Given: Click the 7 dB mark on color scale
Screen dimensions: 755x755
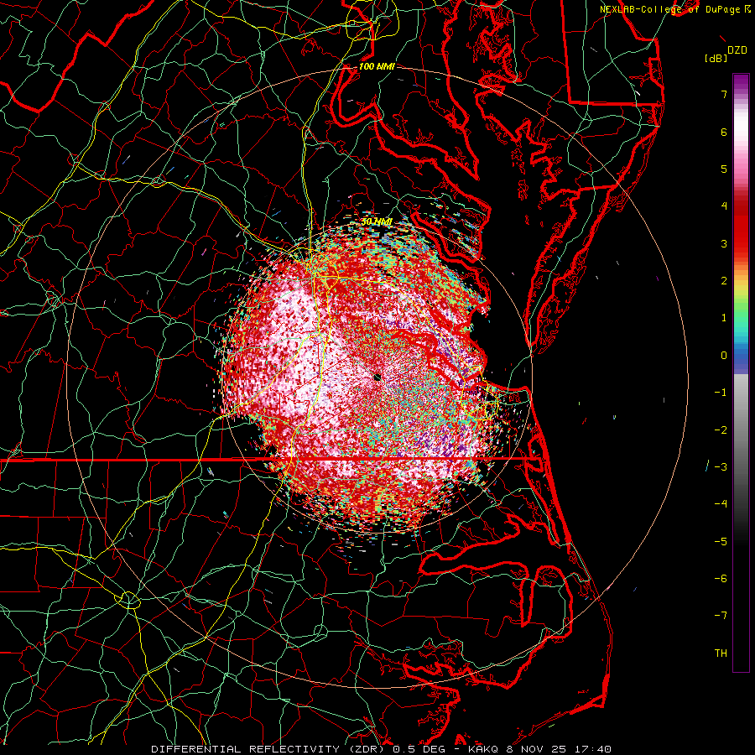Looking at the screenshot, I should 724,94.
